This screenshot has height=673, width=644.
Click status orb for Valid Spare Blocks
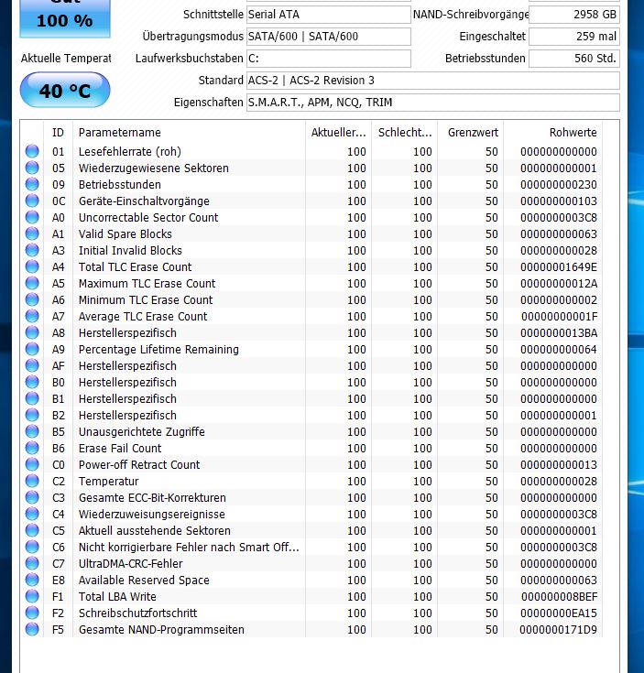coord(32,233)
